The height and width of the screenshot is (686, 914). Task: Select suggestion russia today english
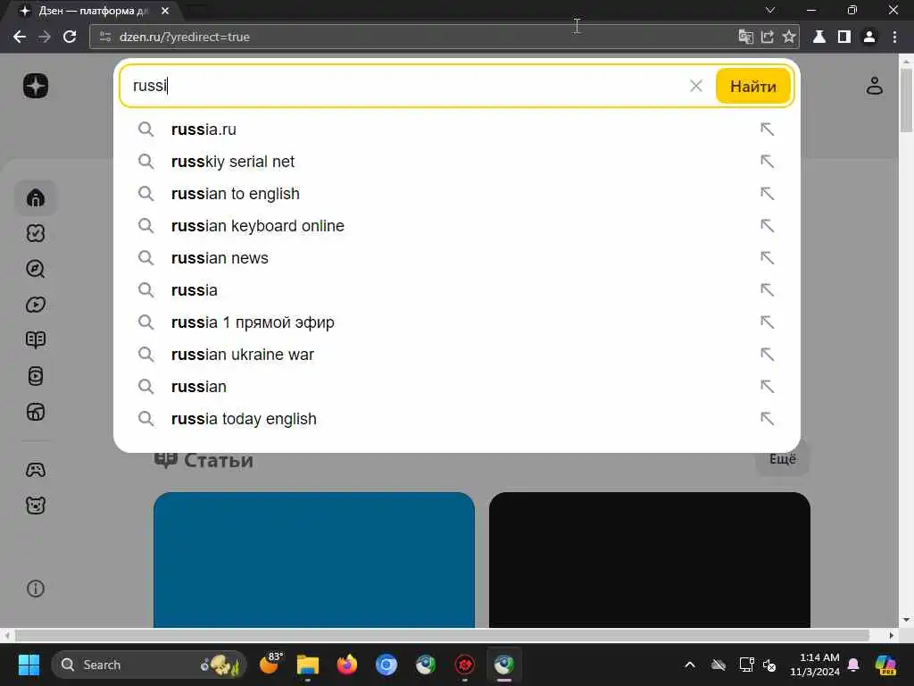[456, 419]
